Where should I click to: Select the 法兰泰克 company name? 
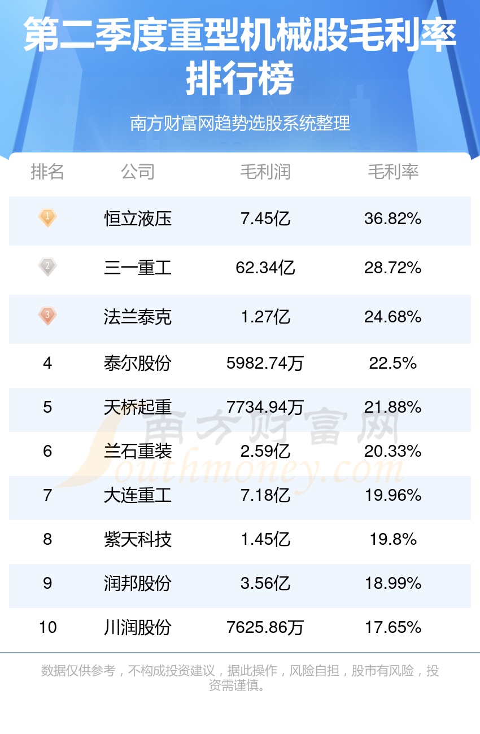coord(138,317)
